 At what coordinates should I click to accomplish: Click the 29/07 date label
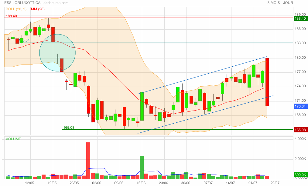pos(275,183)
